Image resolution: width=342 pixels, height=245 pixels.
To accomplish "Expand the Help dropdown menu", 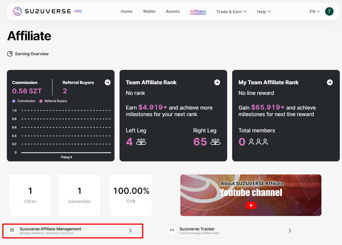I will (264, 12).
